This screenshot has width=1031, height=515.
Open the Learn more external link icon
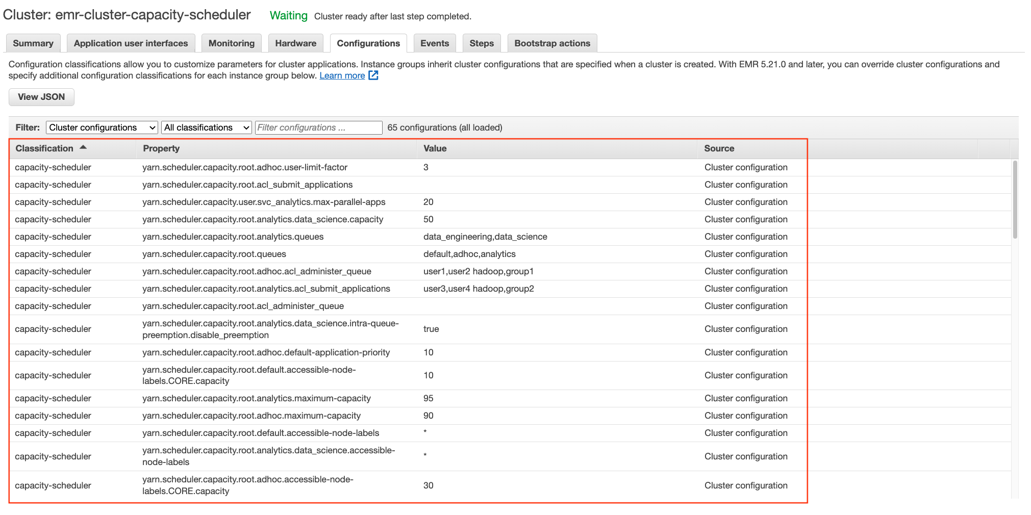click(x=373, y=75)
